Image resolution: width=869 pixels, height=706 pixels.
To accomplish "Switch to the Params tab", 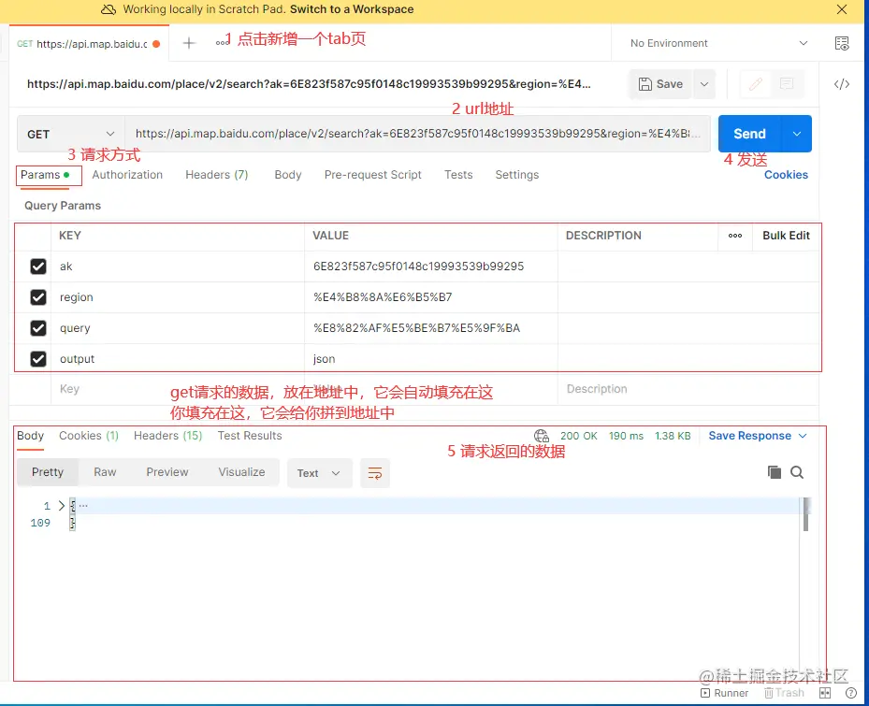I will click(45, 175).
